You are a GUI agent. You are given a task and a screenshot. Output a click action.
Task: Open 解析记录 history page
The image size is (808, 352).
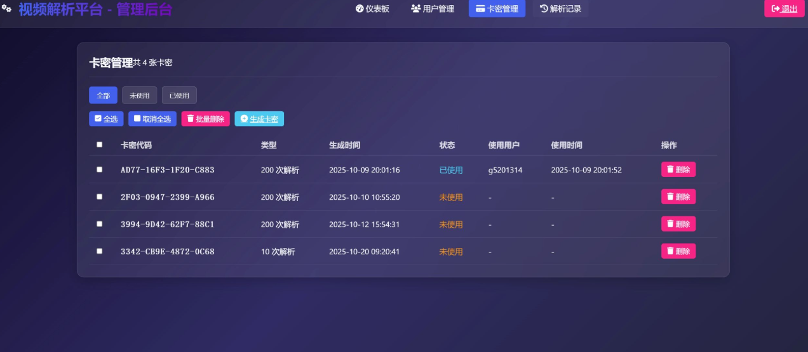pyautogui.click(x=560, y=9)
